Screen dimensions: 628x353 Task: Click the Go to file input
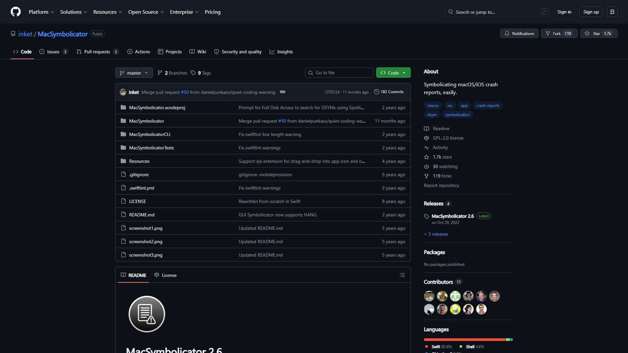pyautogui.click(x=339, y=73)
